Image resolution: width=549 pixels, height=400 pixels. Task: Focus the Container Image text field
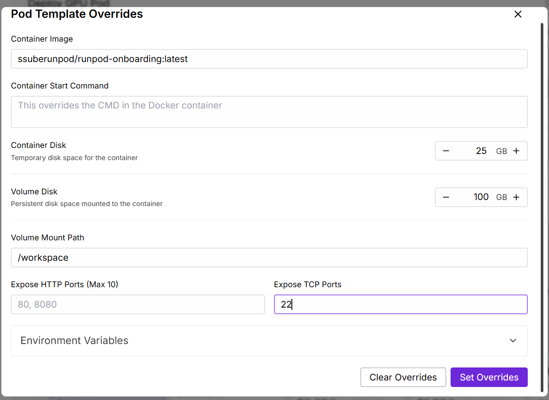click(x=269, y=59)
